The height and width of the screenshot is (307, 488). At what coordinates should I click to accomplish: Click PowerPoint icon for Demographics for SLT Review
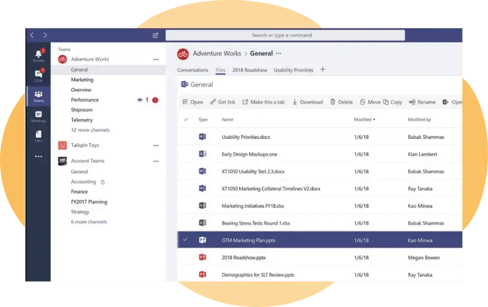(203, 274)
